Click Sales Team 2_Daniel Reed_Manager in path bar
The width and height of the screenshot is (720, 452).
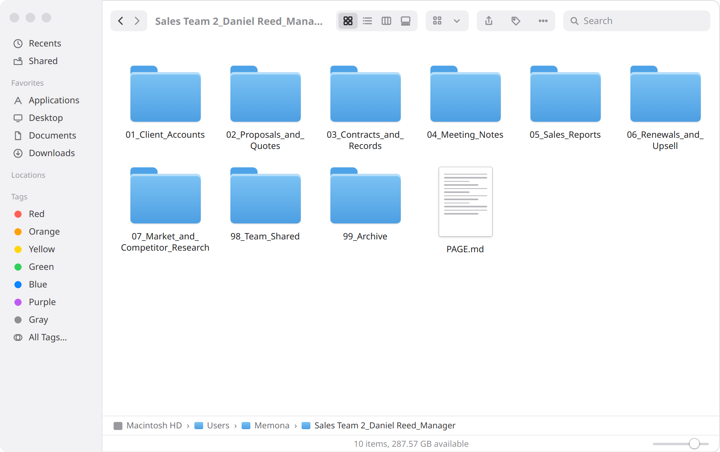pyautogui.click(x=378, y=426)
